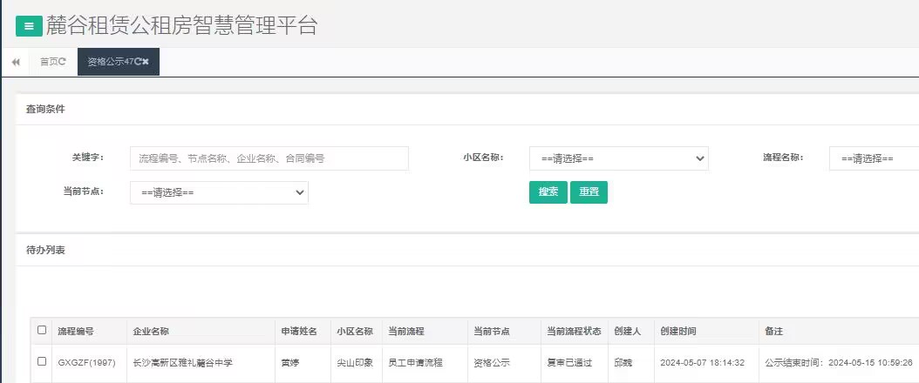Check the row checkbox for GXGZF(1997)
This screenshot has width=919, height=383.
42,361
